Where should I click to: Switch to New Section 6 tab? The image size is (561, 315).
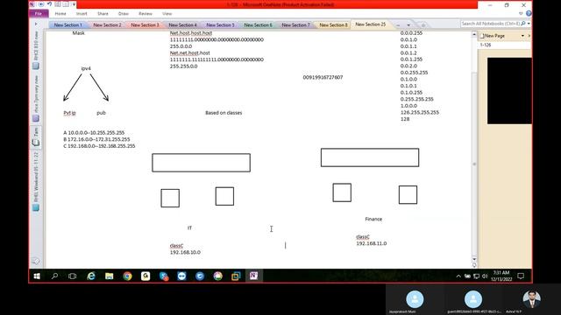pos(258,25)
